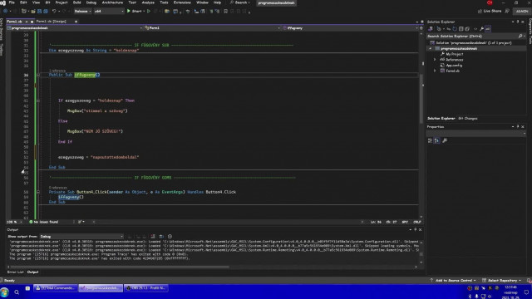Open the zoom level 100 % dropdown

click(14, 222)
